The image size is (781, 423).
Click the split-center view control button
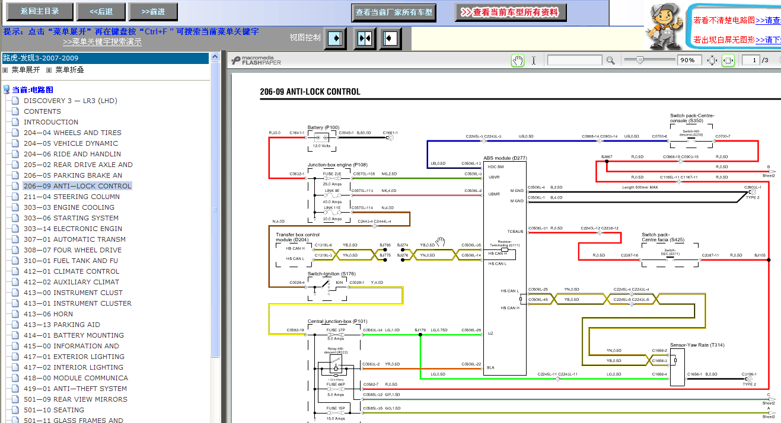365,39
